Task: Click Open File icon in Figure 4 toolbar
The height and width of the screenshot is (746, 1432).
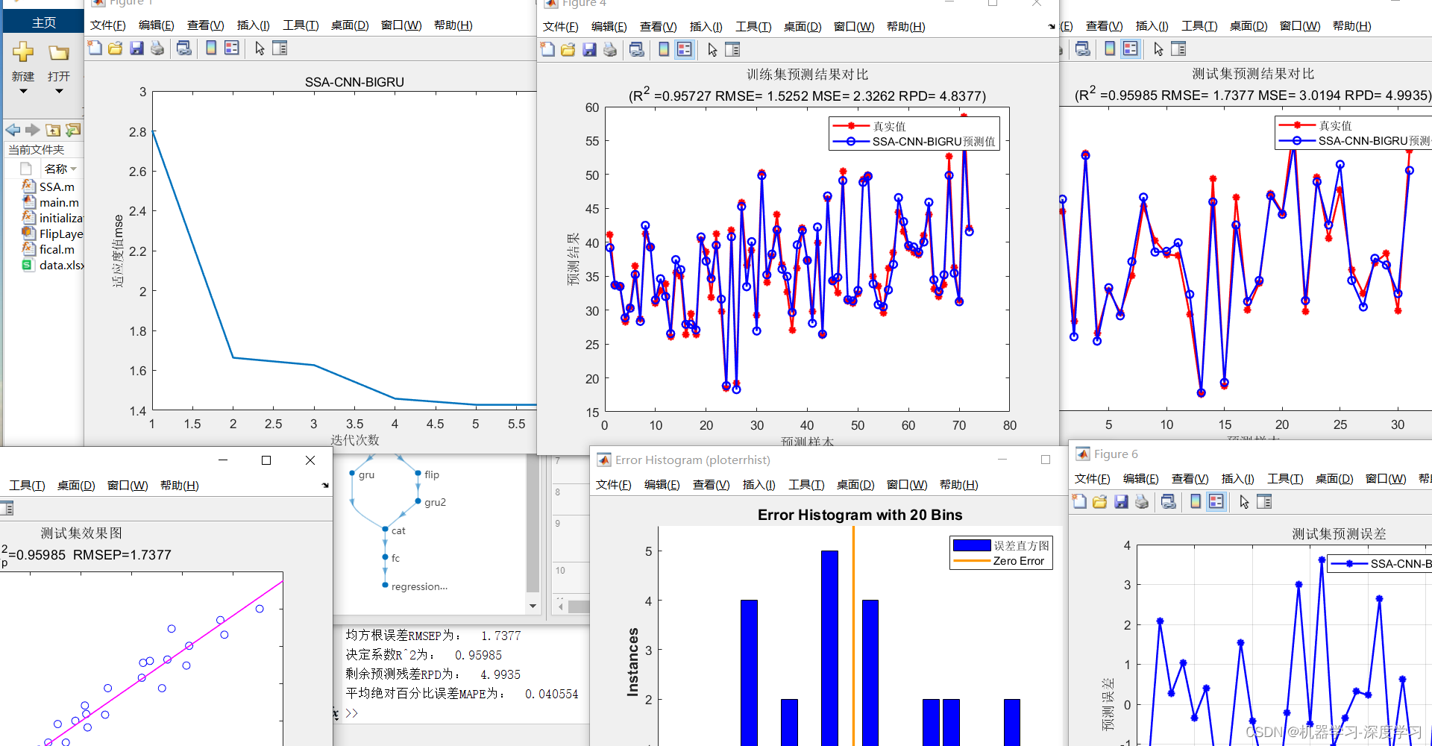Action: point(568,50)
